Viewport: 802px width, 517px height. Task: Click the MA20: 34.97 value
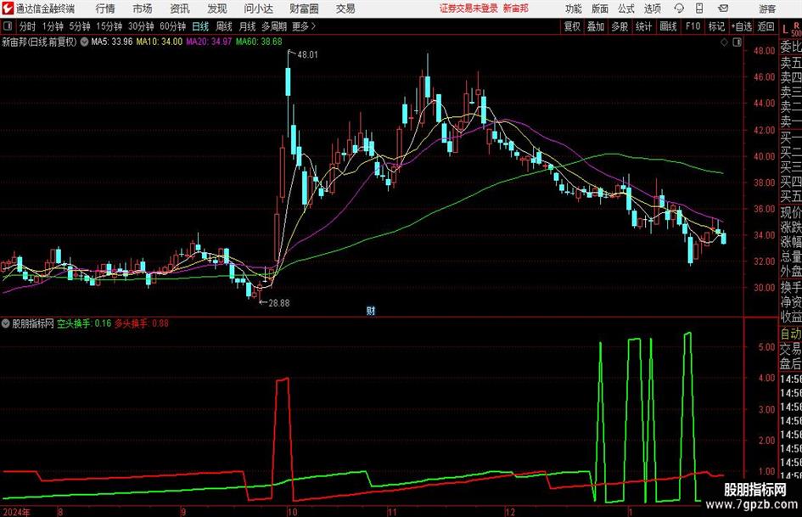point(209,42)
